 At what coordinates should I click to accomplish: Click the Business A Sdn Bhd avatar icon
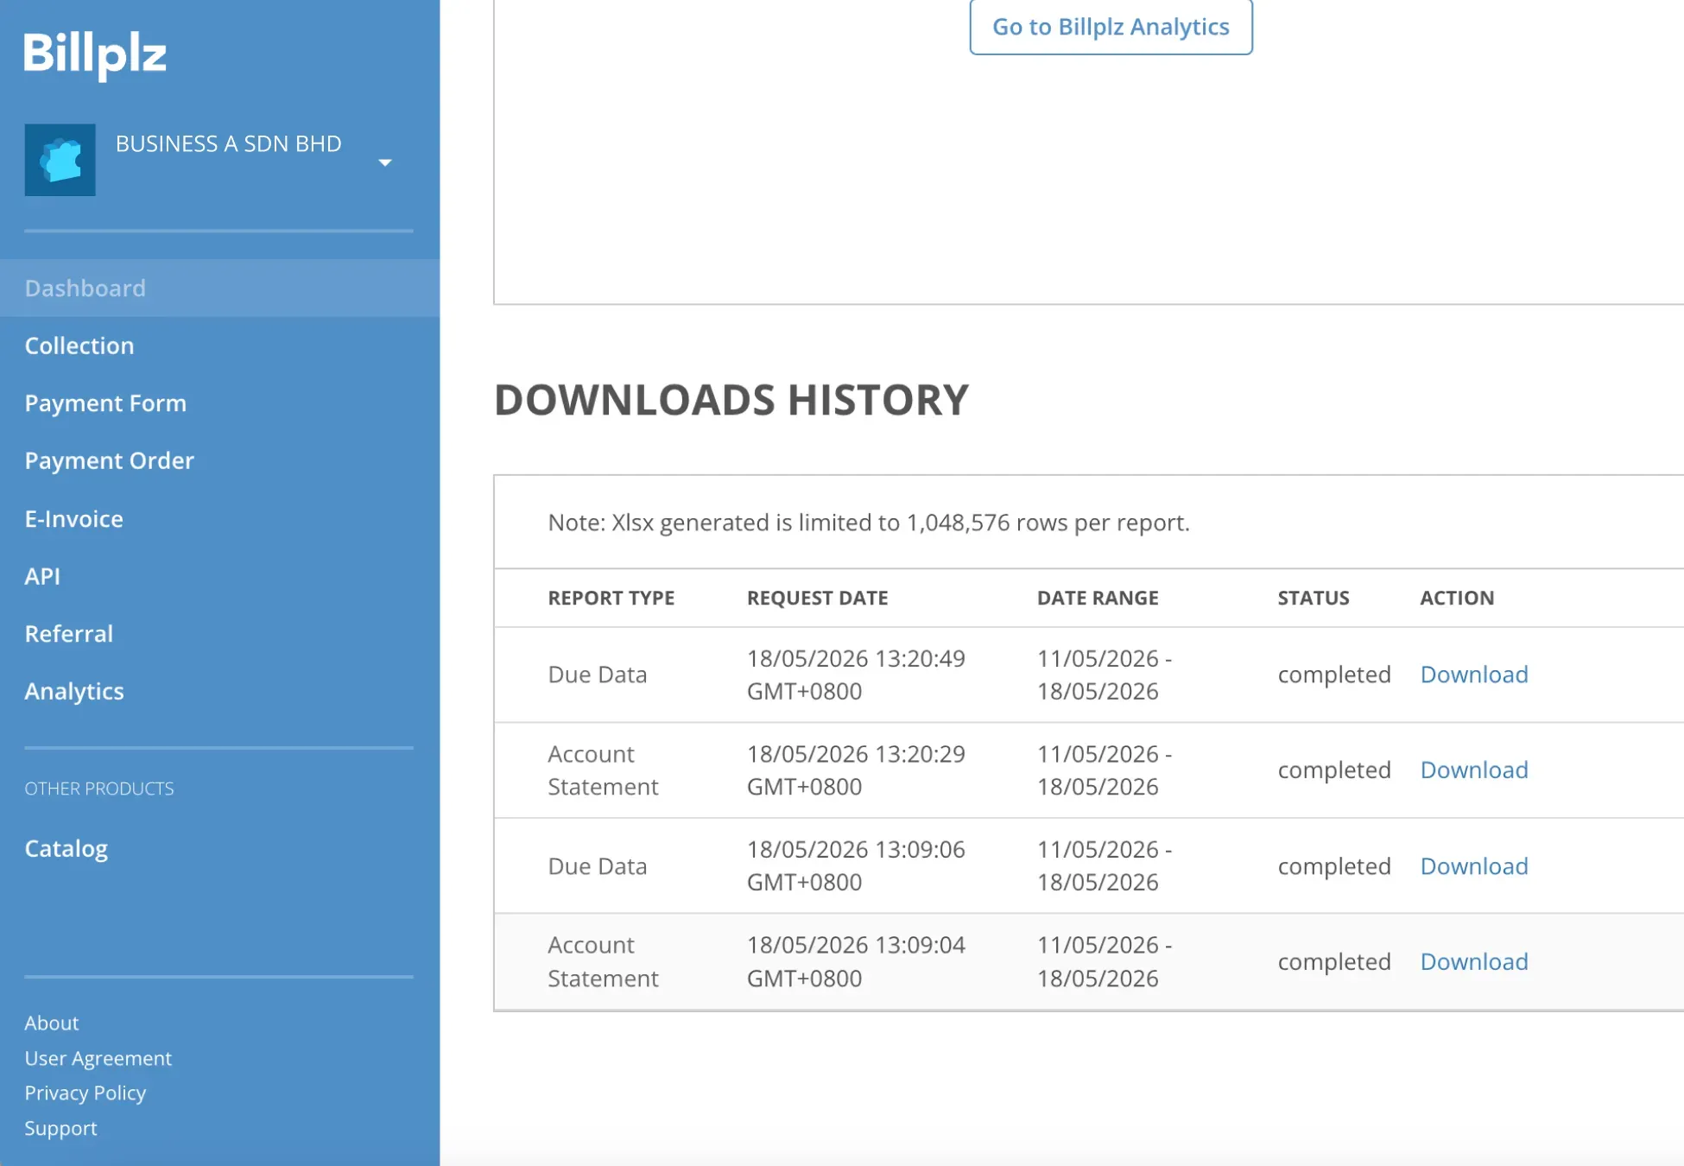(x=60, y=160)
